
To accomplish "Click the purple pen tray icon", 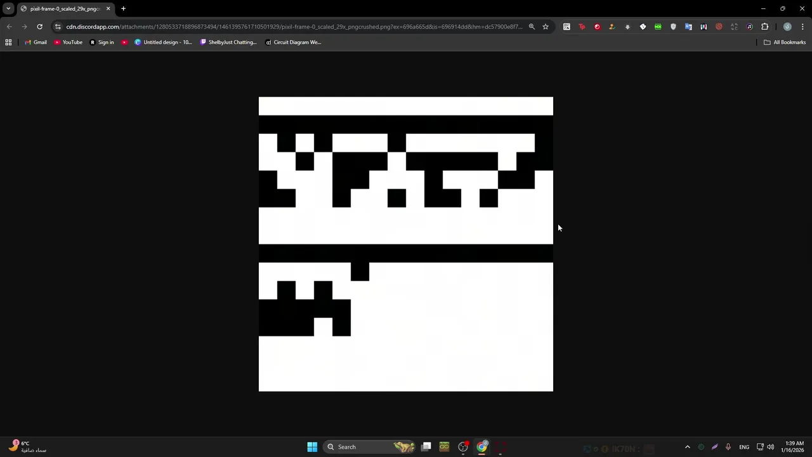I will (x=714, y=447).
